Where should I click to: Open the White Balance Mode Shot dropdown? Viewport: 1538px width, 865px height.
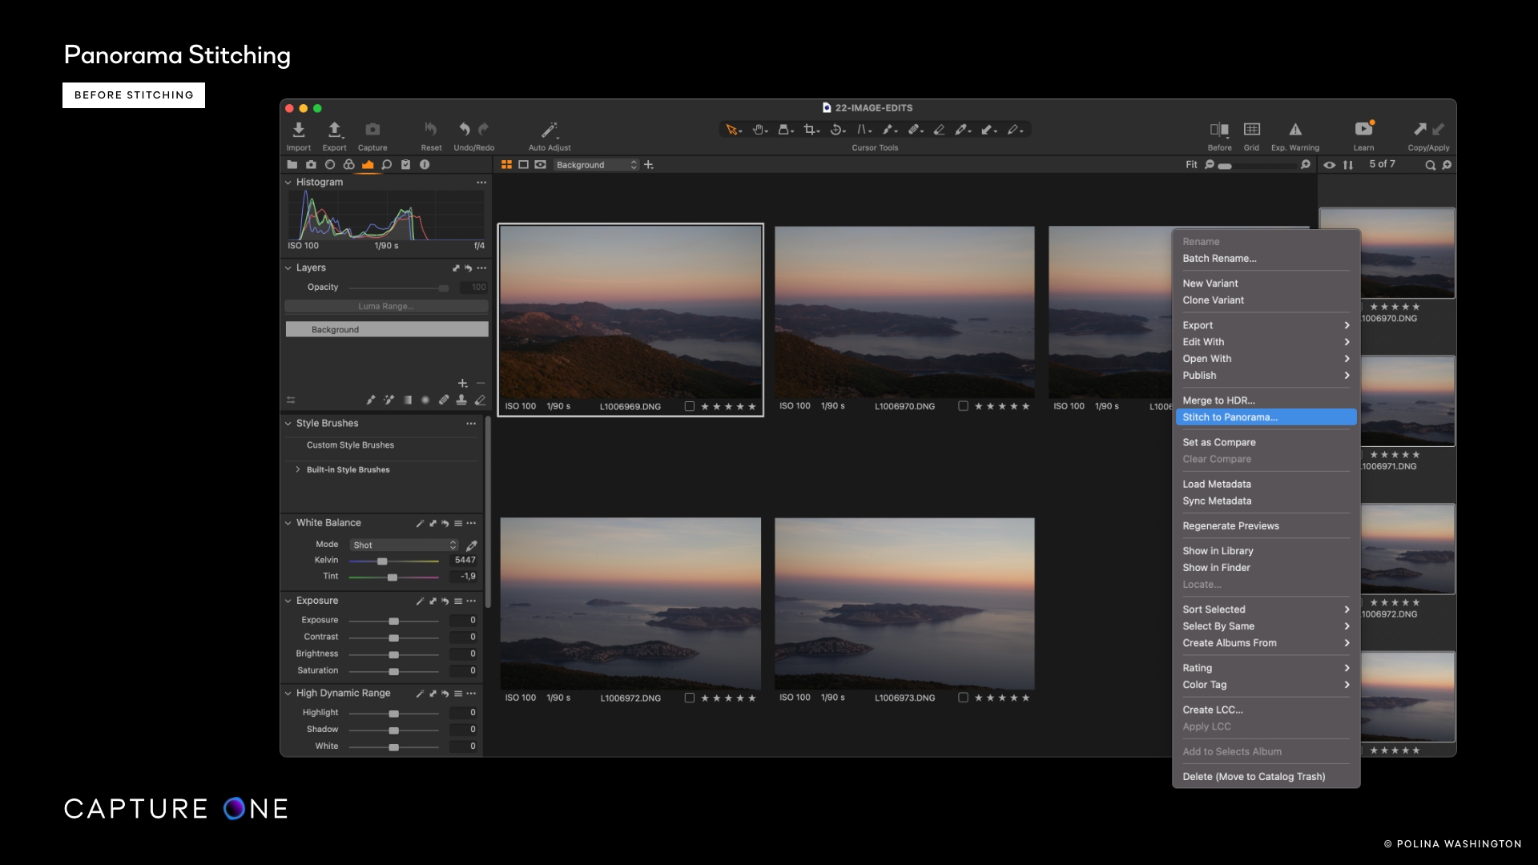point(405,545)
